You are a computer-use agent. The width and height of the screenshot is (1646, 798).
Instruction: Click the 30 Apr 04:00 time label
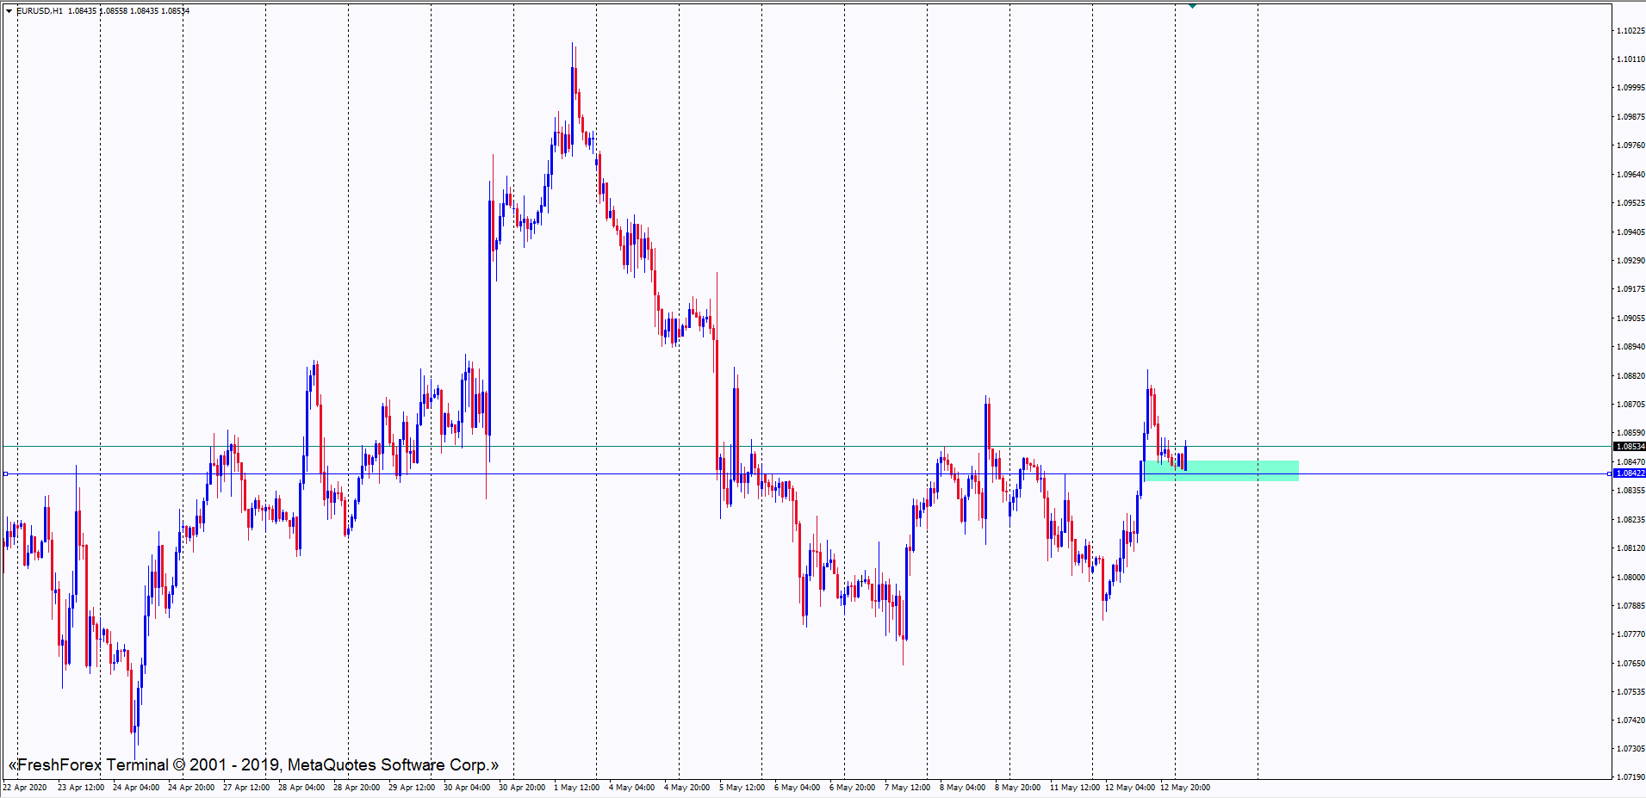467,787
